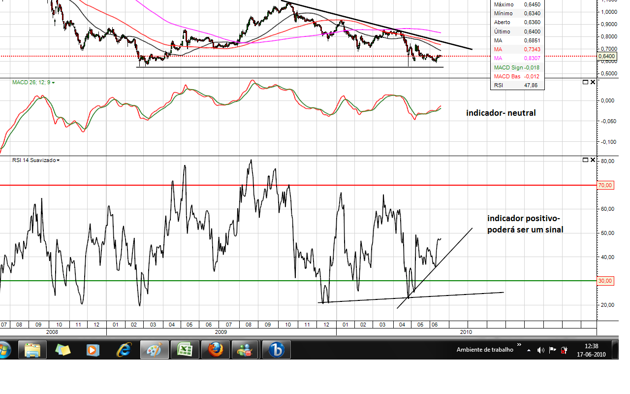Maximize the MACD indicator panel
630x394 pixels.
pos(585,82)
